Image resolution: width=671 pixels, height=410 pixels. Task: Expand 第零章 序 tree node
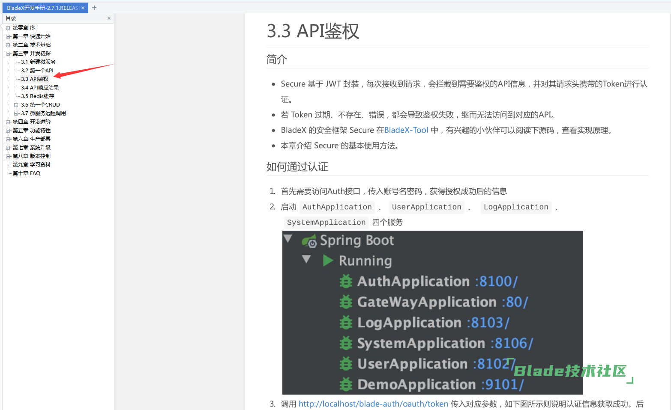pos(8,28)
